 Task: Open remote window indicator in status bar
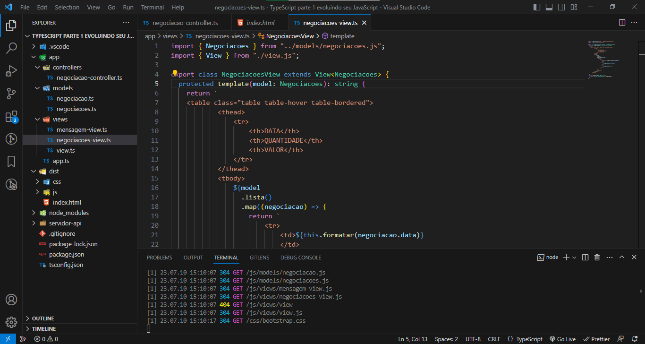click(x=8, y=339)
